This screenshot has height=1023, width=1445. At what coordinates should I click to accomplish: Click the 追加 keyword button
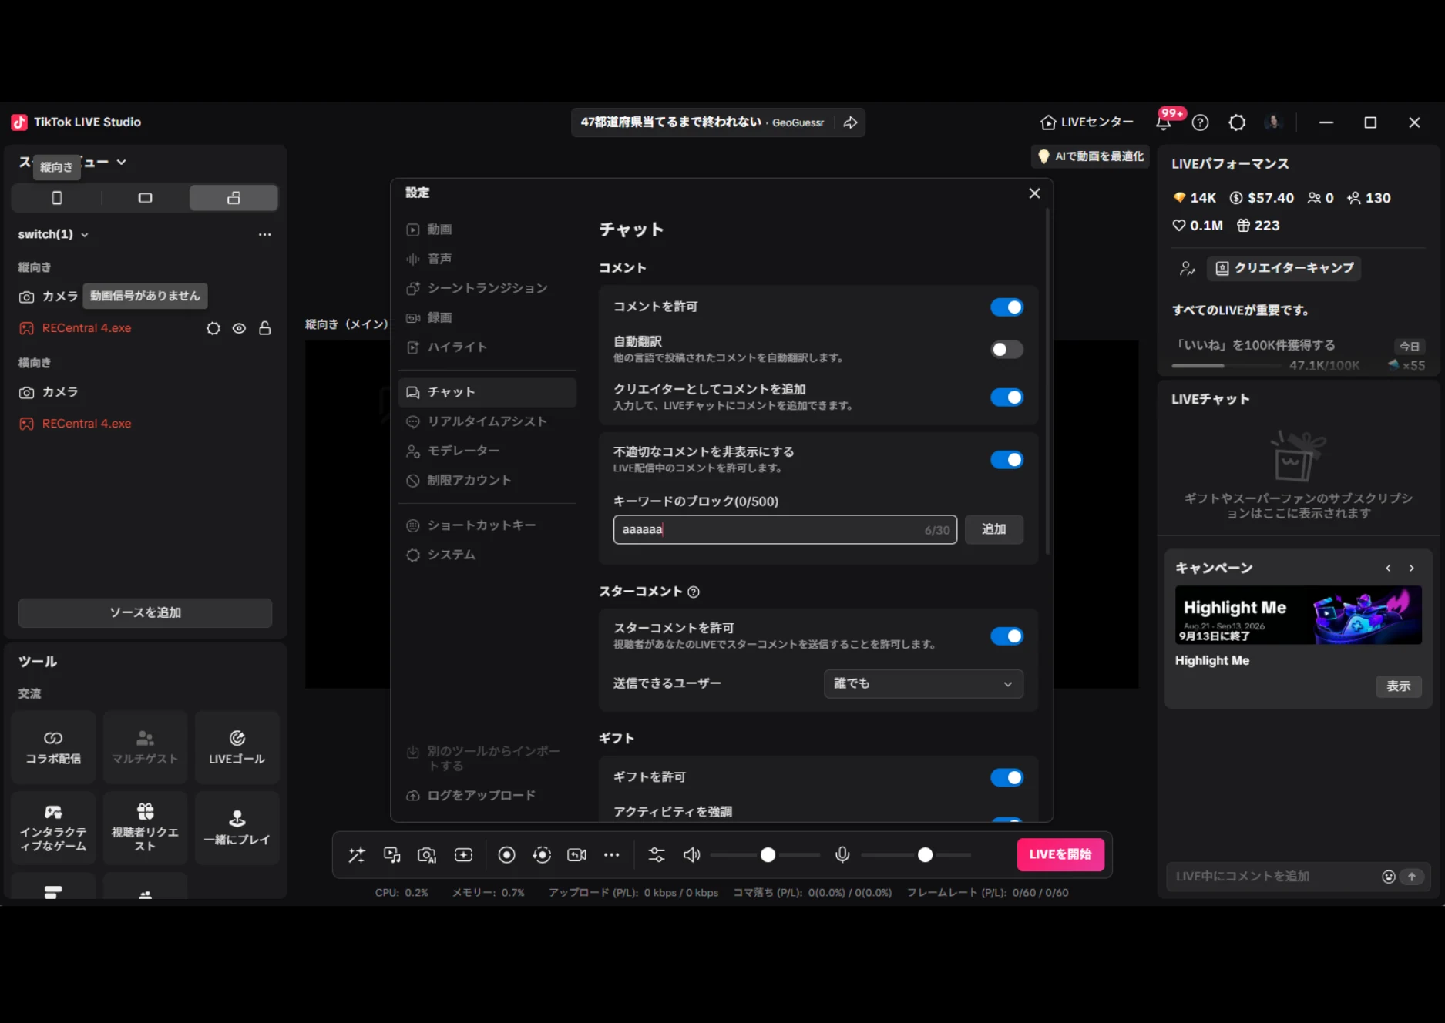click(993, 530)
